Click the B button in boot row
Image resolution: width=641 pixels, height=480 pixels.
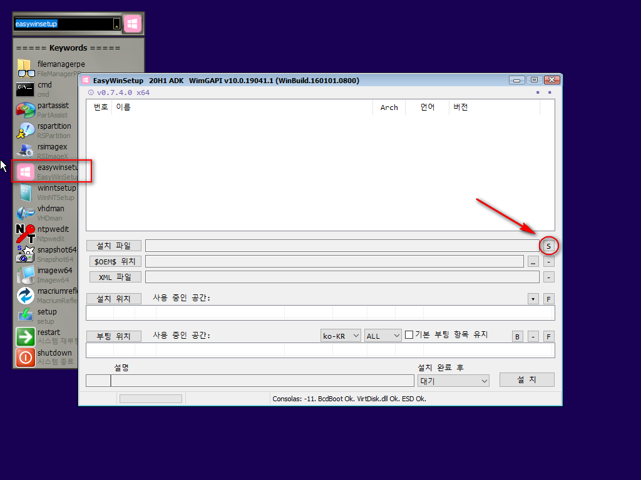tap(518, 336)
